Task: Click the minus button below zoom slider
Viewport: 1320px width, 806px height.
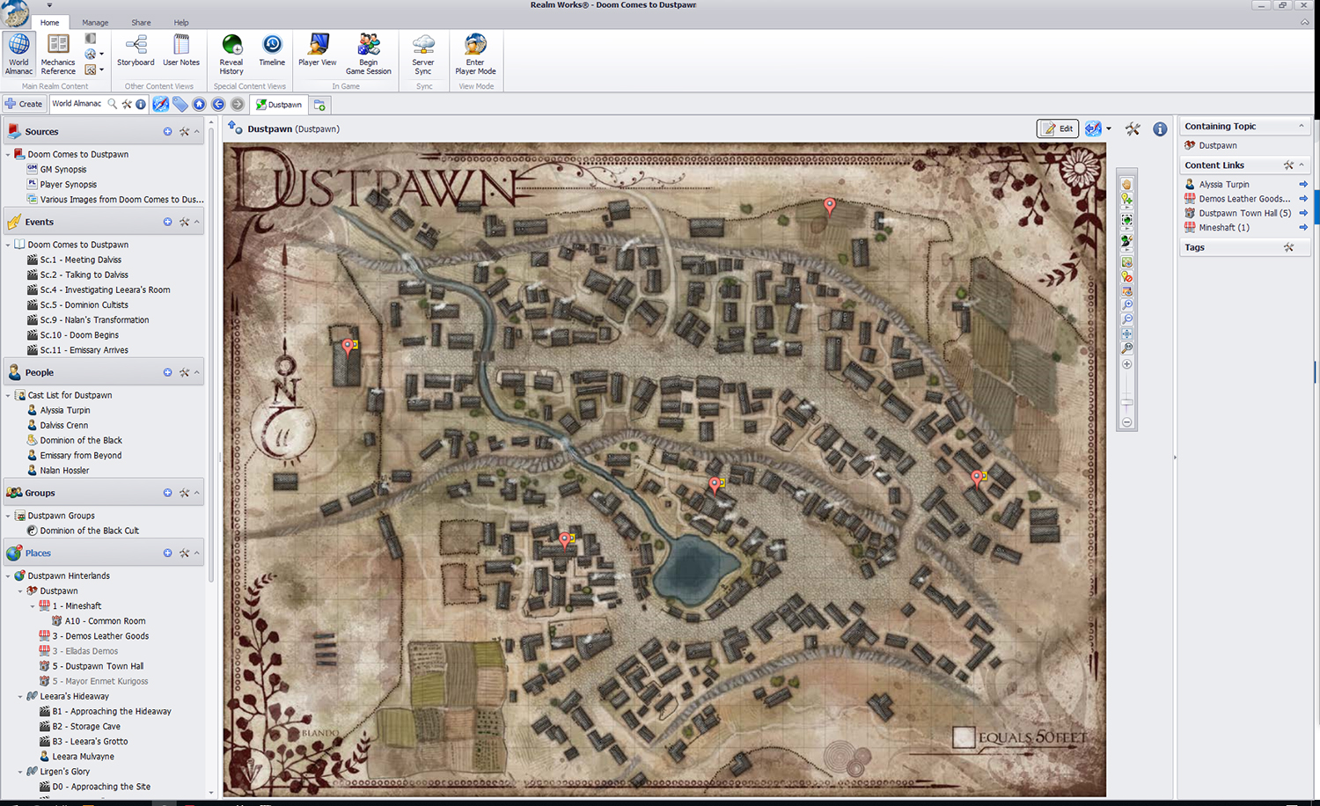Action: 1126,422
